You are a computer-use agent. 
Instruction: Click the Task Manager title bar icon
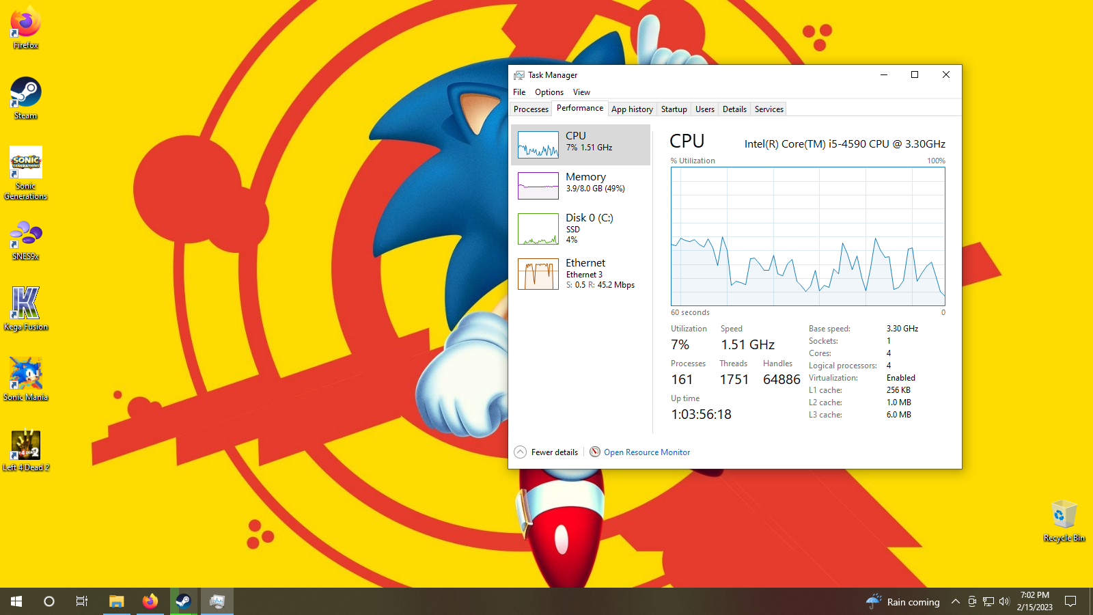point(519,75)
